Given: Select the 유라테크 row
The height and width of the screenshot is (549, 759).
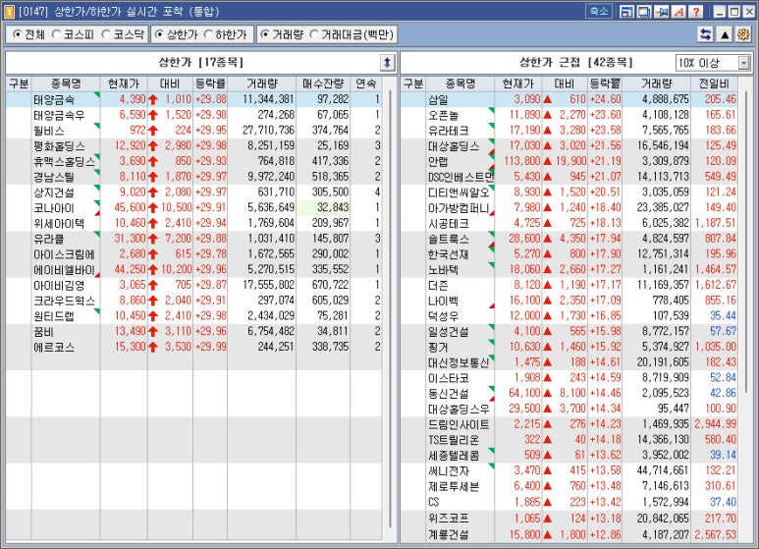Looking at the screenshot, I should 569,131.
